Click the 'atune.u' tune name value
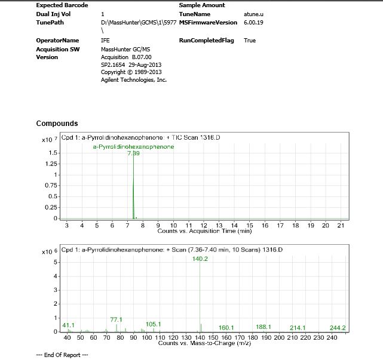Screen dimensions: 383x360 coord(253,14)
